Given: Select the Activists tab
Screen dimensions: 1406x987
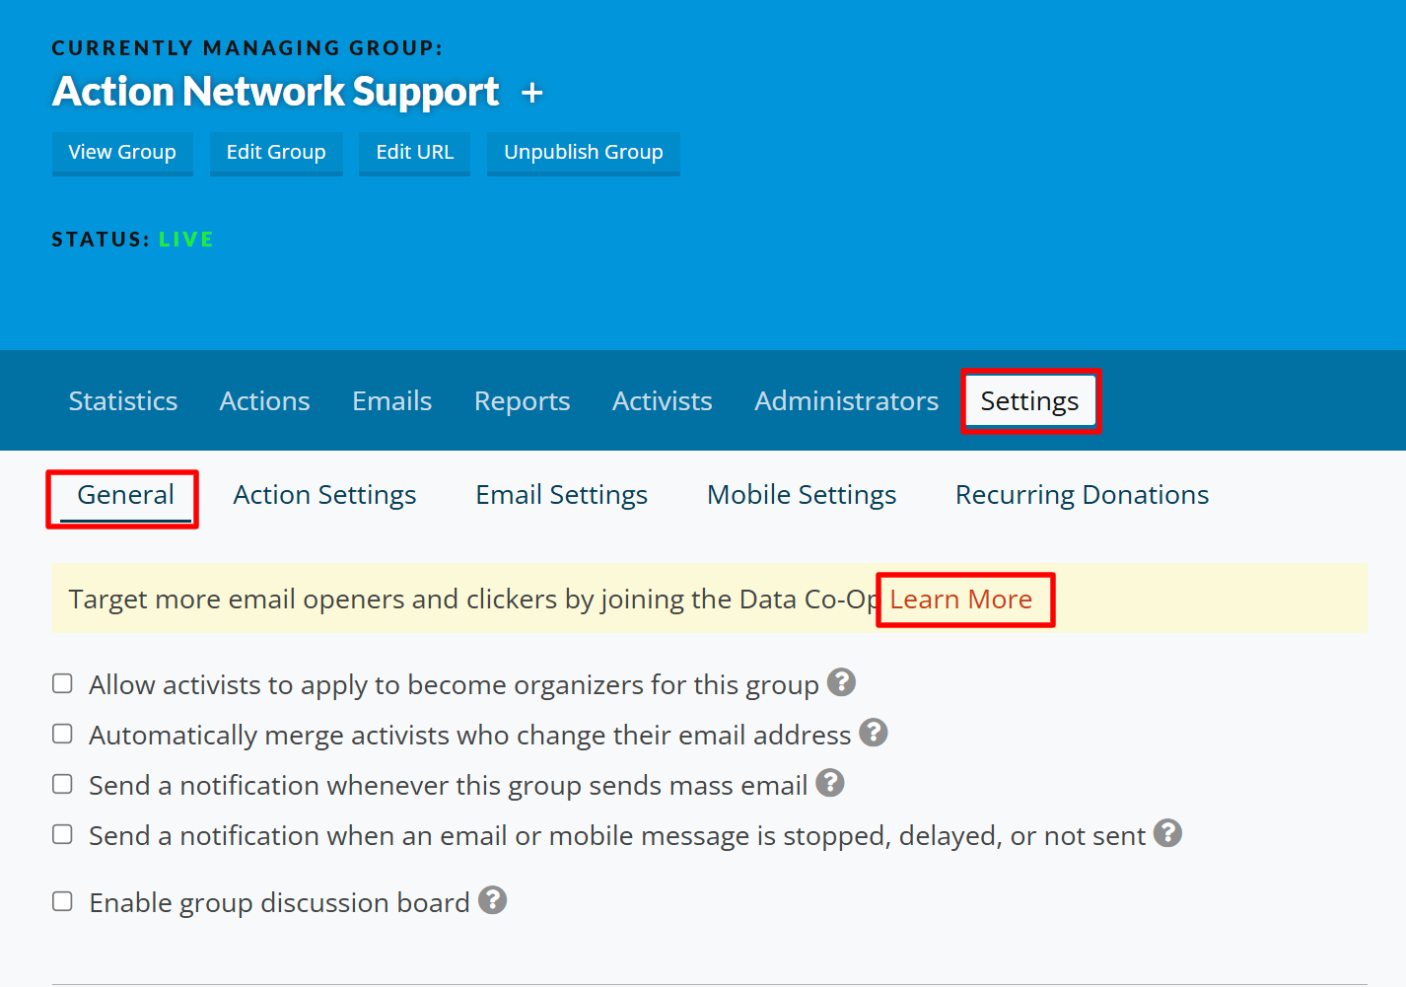Looking at the screenshot, I should point(663,401).
